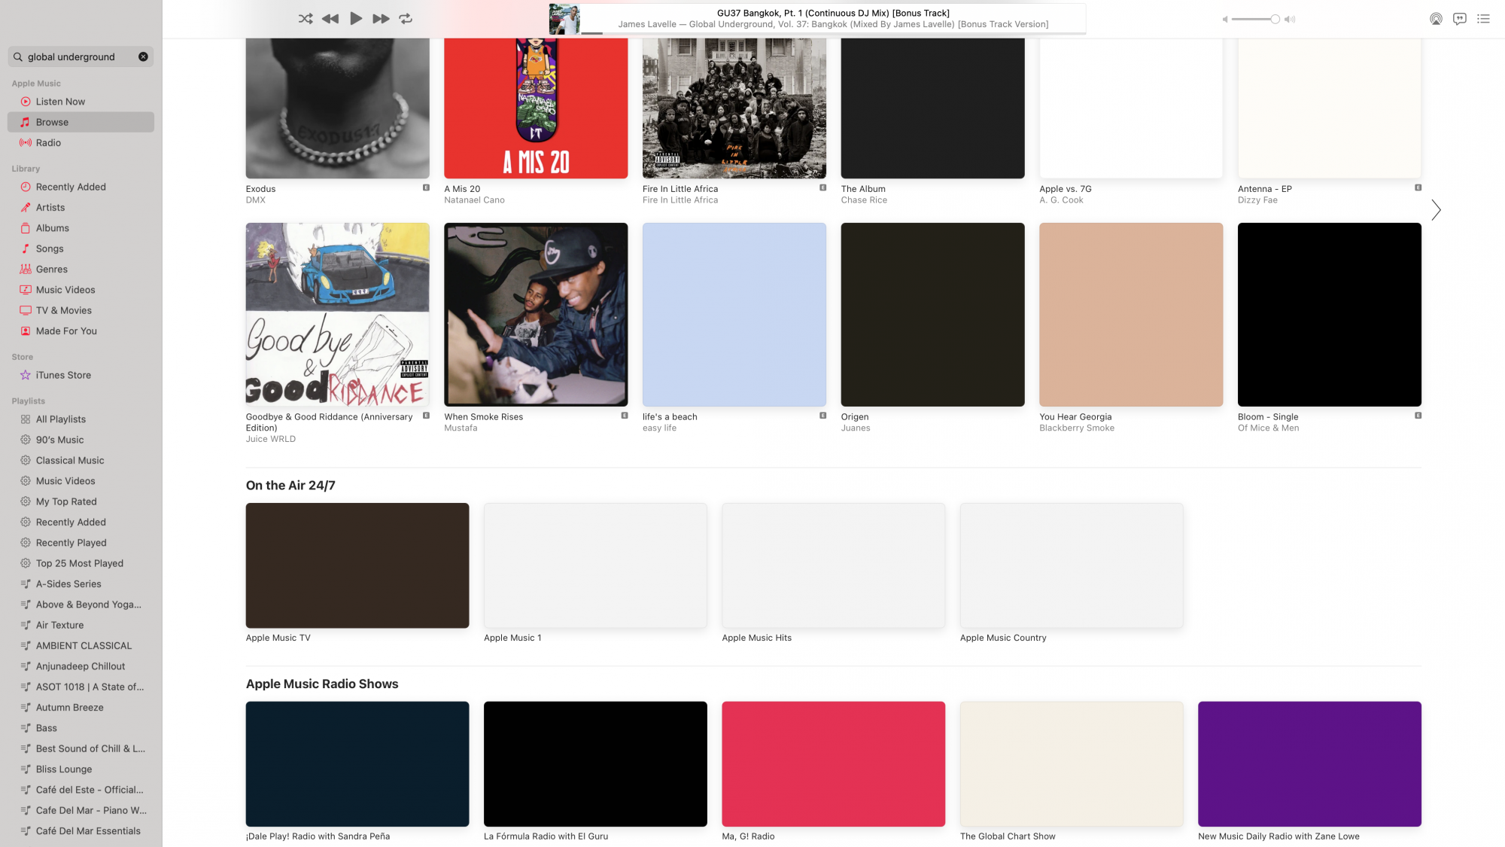The height and width of the screenshot is (847, 1505).
Task: Click the Bliss Lounge playlist icon
Action: click(26, 769)
